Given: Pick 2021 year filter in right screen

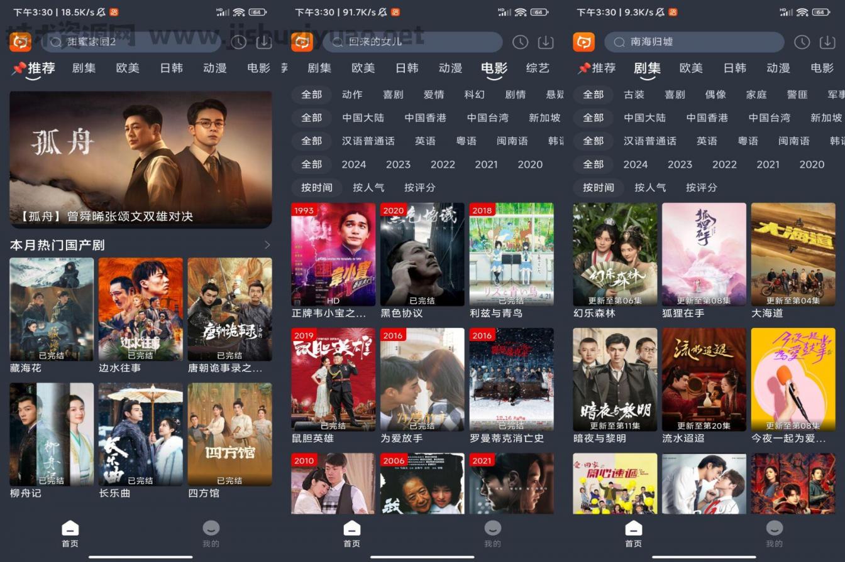Looking at the screenshot, I should (768, 164).
